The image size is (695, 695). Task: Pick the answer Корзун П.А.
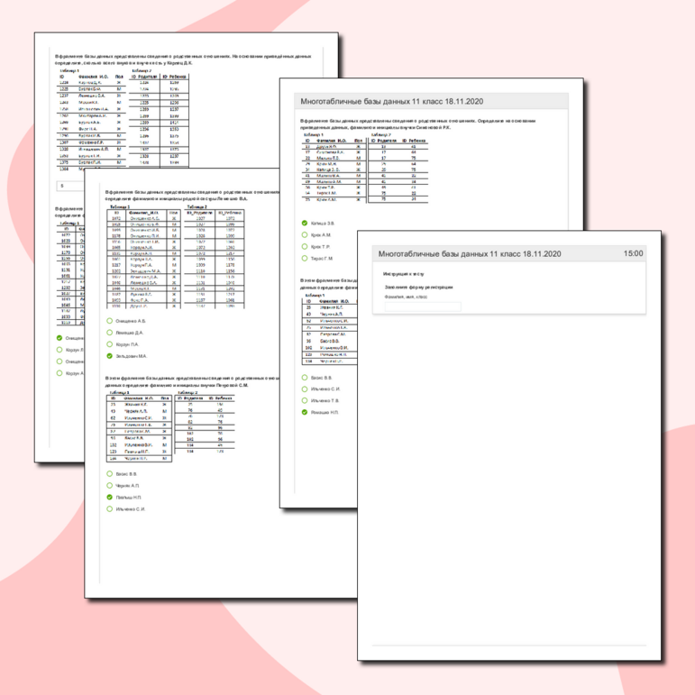110,343
